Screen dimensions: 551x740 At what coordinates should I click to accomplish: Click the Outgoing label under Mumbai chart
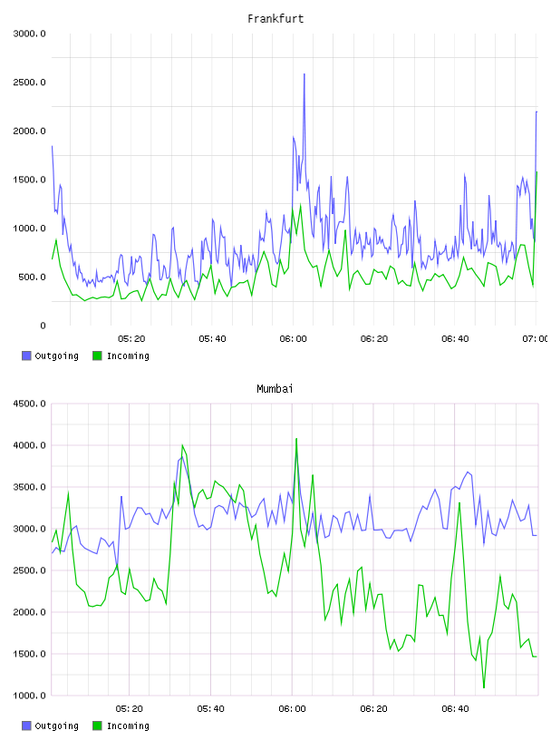pos(56,725)
